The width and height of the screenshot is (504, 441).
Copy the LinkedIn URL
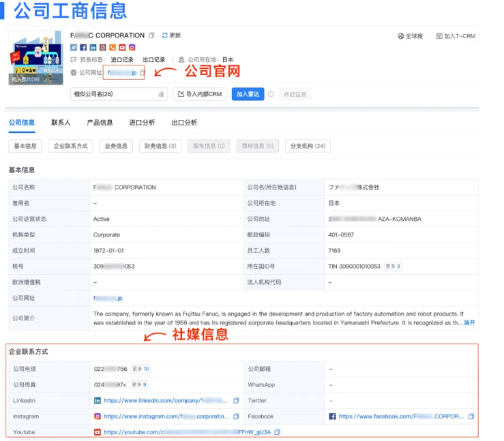[236, 401]
